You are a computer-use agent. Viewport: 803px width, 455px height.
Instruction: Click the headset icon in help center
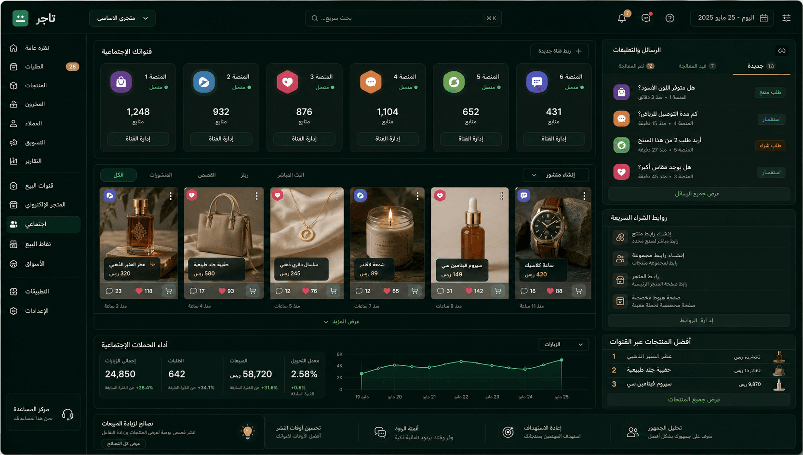[x=68, y=415]
